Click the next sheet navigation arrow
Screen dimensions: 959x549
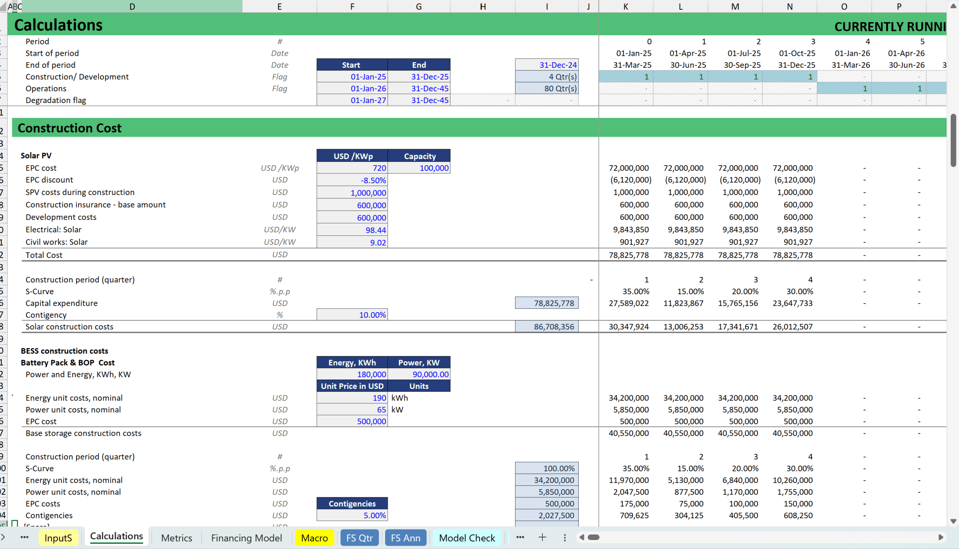click(3, 537)
